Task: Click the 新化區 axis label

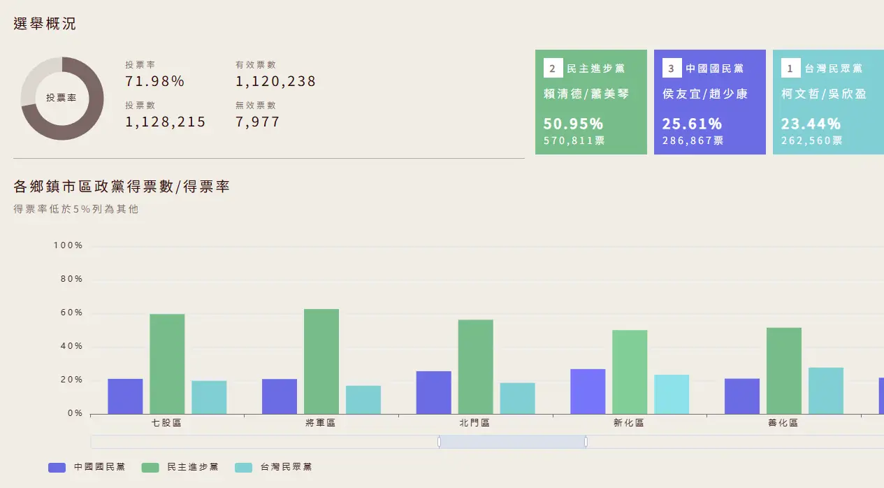Action: click(629, 424)
